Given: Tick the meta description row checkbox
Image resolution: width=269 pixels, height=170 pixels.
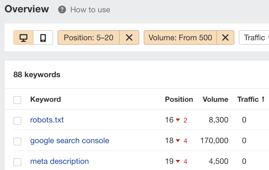Looking at the screenshot, I should click(17, 161).
